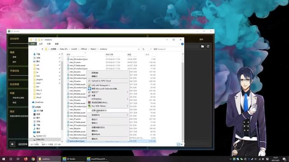Viewport: 289px width, 162px height.
Task: Open the plugins quick-access folder
Action: click(38, 80)
